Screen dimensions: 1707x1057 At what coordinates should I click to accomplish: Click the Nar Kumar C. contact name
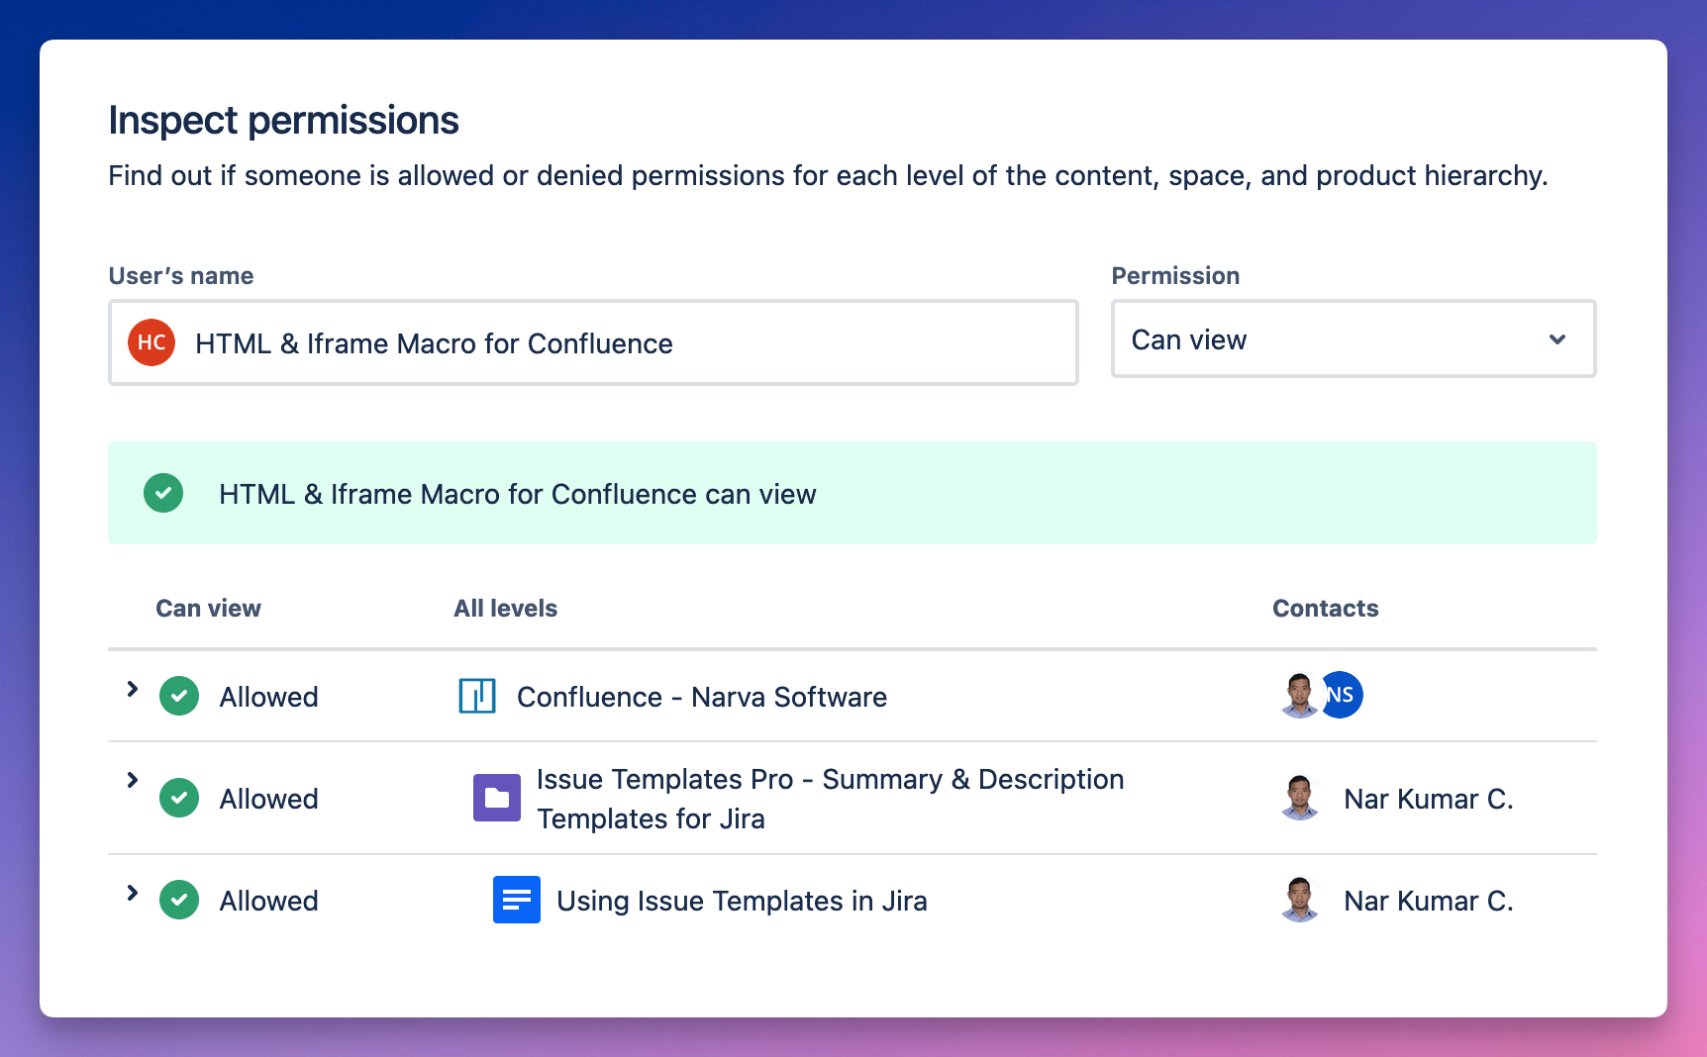coord(1428,799)
